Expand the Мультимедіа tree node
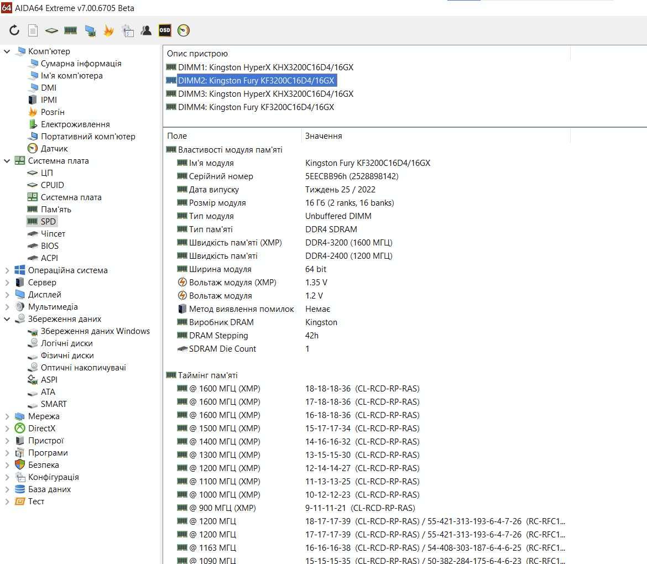 7,307
